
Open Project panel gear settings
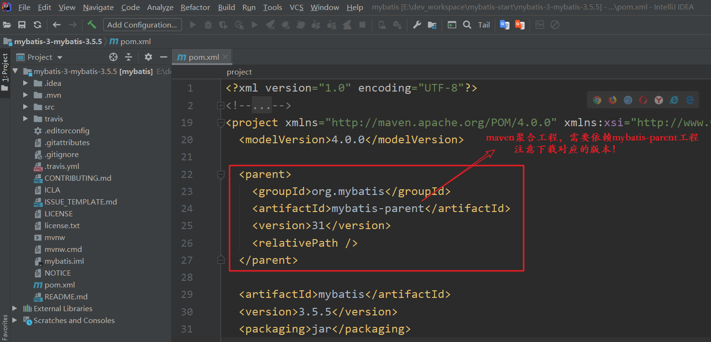pos(148,57)
